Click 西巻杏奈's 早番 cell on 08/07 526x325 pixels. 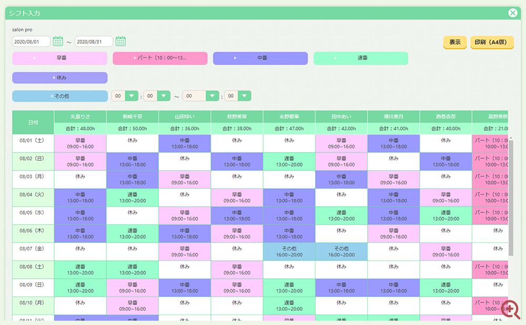(x=446, y=252)
